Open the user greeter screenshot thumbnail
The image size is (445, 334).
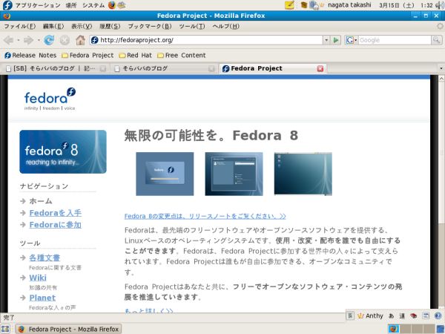[x=234, y=174]
